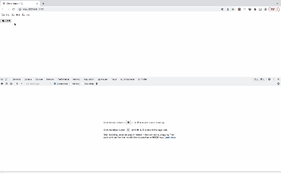281x173 pixels.
Task: Click the blue bowl extension icon
Action: 250,9
